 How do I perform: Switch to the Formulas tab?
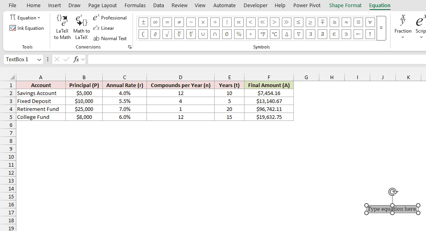click(x=135, y=6)
